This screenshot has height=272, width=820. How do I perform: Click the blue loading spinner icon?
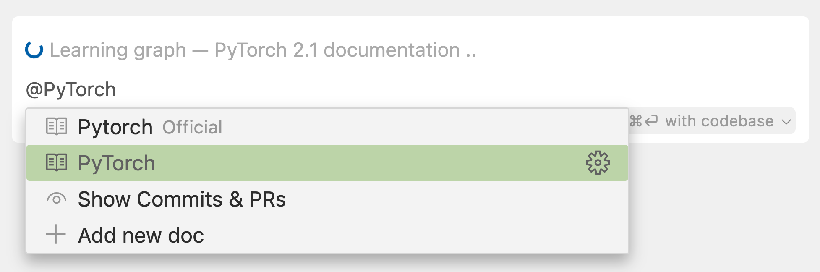pyautogui.click(x=34, y=50)
